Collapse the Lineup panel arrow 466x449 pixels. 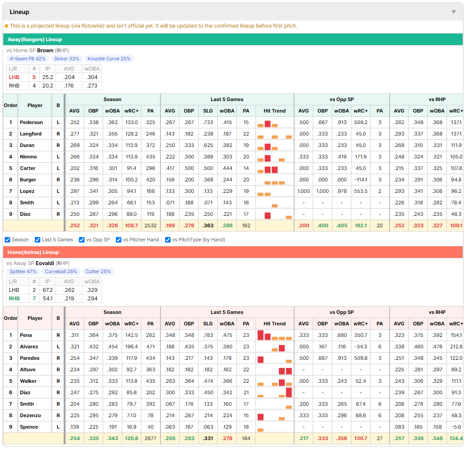(454, 12)
